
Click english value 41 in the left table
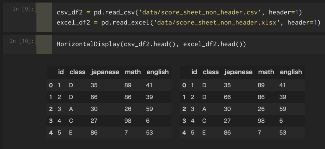pos(149,85)
